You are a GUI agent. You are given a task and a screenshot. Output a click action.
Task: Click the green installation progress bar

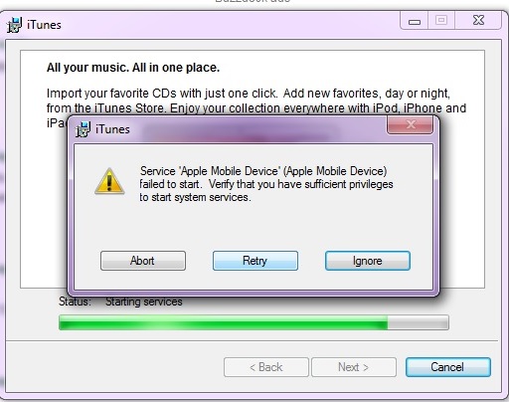[x=223, y=322]
